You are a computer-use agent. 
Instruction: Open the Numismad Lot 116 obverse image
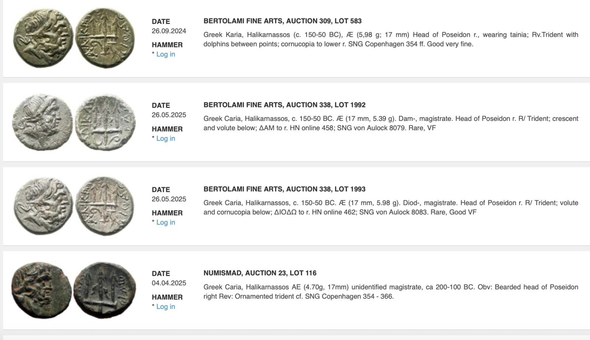click(41, 290)
